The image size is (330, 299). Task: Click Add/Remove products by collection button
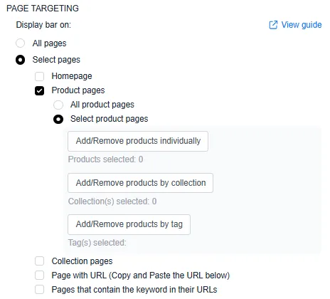(140, 183)
